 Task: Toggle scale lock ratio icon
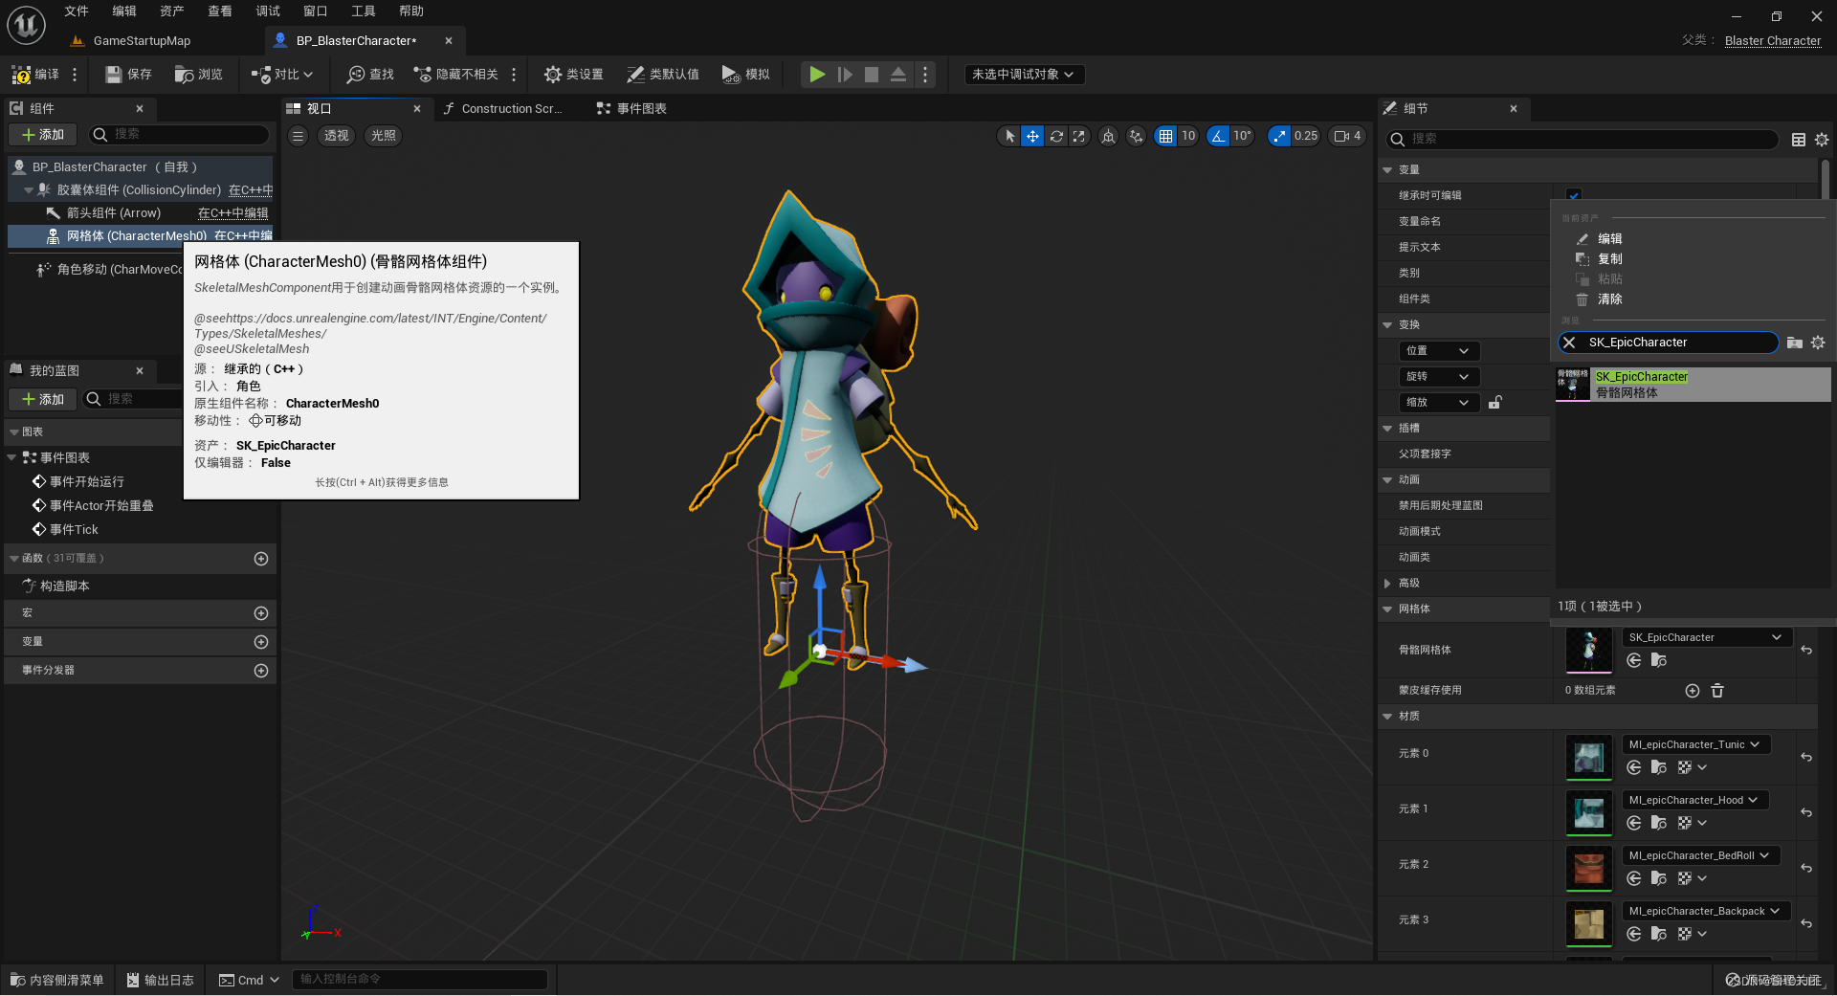click(x=1494, y=403)
